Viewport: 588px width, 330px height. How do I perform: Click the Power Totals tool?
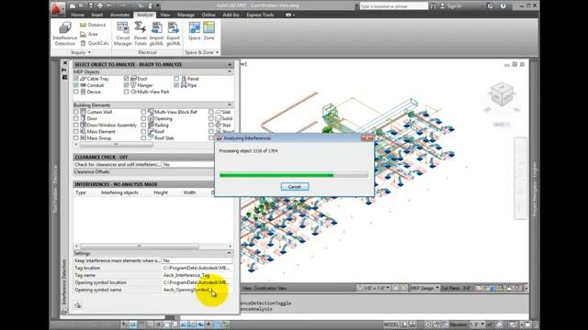tap(141, 34)
